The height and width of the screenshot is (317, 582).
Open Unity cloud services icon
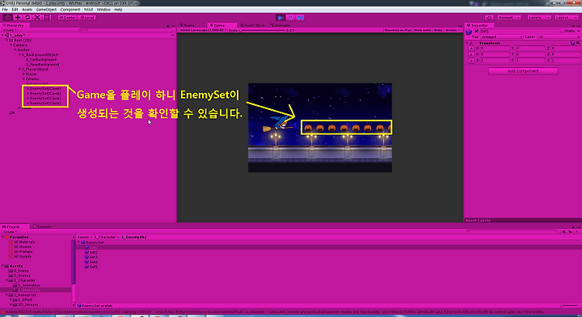pyautogui.click(x=489, y=18)
